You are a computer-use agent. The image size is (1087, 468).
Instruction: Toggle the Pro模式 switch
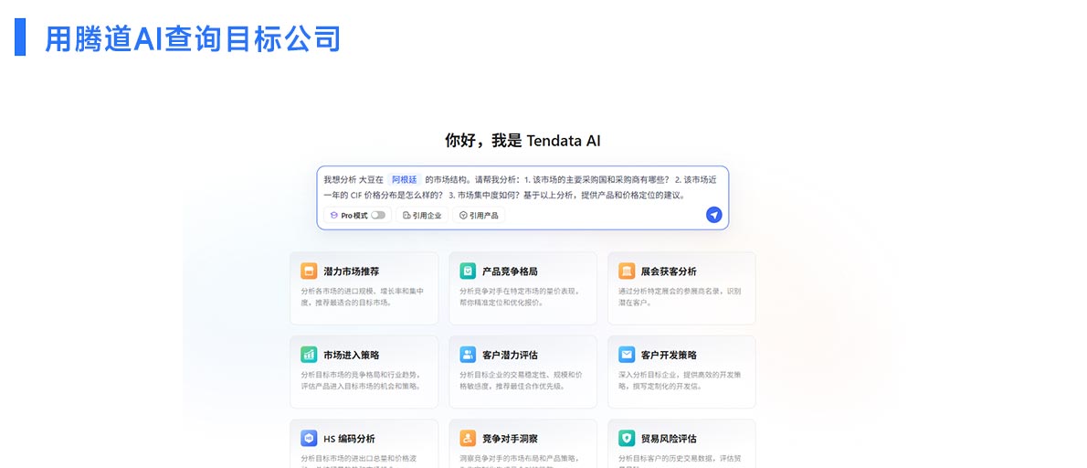tap(378, 216)
